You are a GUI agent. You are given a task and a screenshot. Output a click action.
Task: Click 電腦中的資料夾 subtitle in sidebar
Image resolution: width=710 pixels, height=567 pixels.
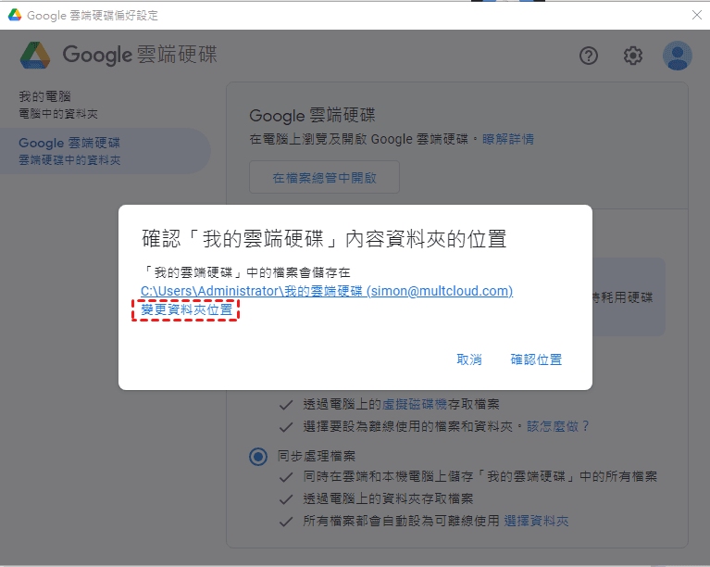pyautogui.click(x=58, y=113)
